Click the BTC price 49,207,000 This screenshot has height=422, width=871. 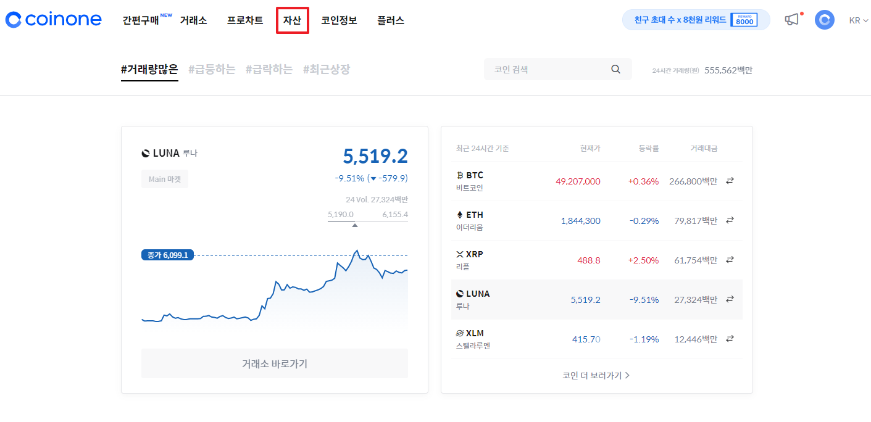point(578,181)
